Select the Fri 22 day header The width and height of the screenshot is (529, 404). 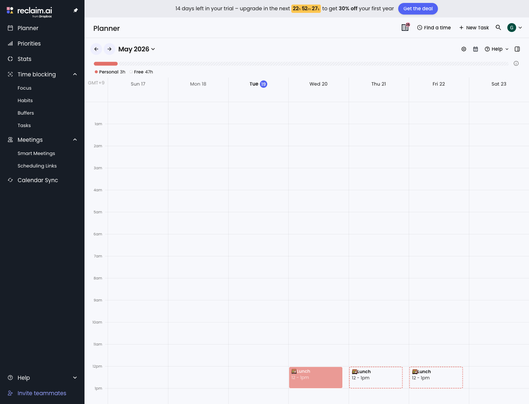pos(439,84)
